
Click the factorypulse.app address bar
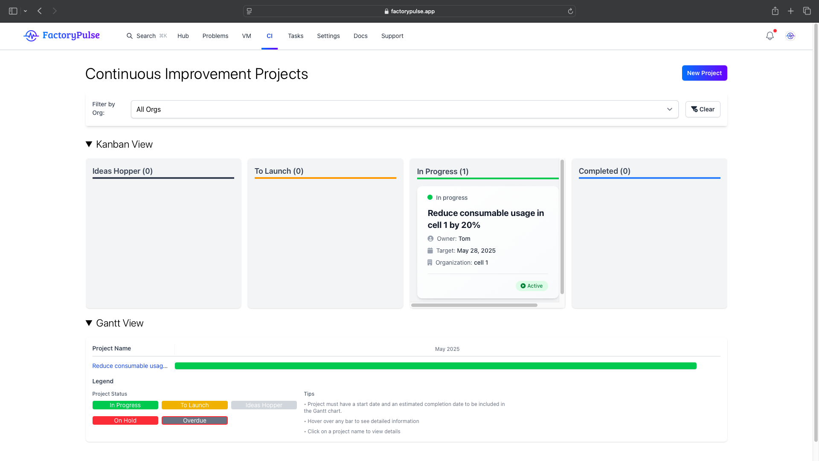[409, 11]
